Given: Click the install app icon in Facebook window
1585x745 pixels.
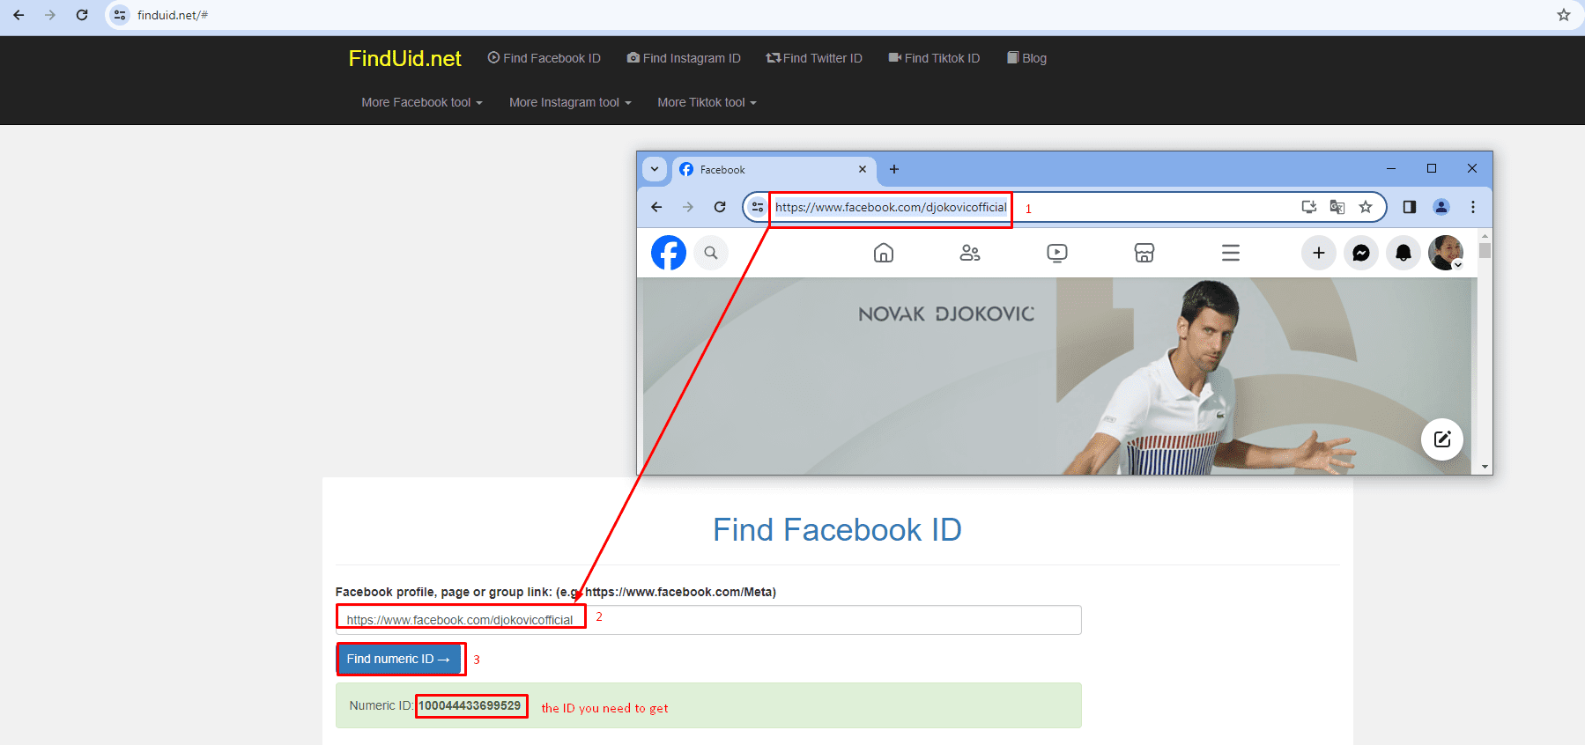Looking at the screenshot, I should [1309, 207].
